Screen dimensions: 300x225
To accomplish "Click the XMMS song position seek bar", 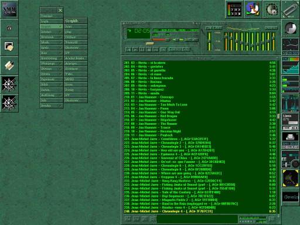I will pos(161,43).
